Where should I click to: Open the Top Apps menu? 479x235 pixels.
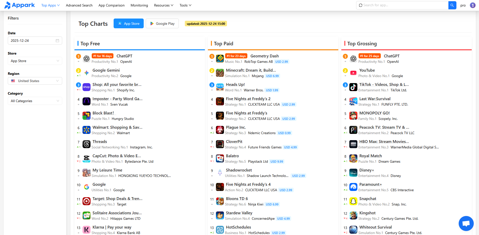(50, 5)
